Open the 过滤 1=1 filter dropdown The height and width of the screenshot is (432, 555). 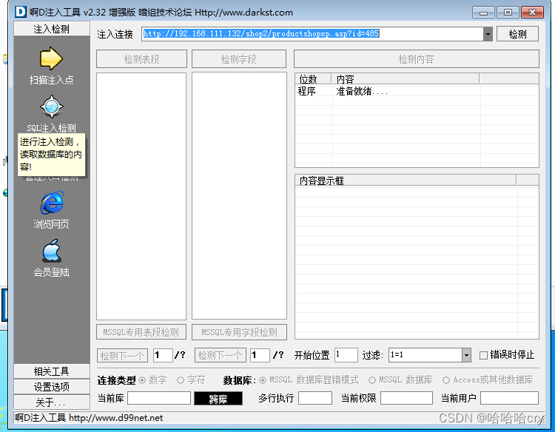click(466, 355)
